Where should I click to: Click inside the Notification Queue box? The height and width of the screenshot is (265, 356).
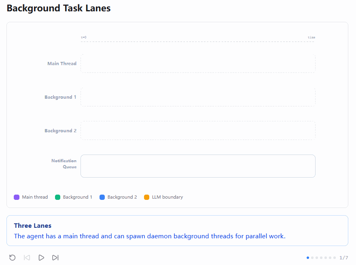[x=198, y=166]
